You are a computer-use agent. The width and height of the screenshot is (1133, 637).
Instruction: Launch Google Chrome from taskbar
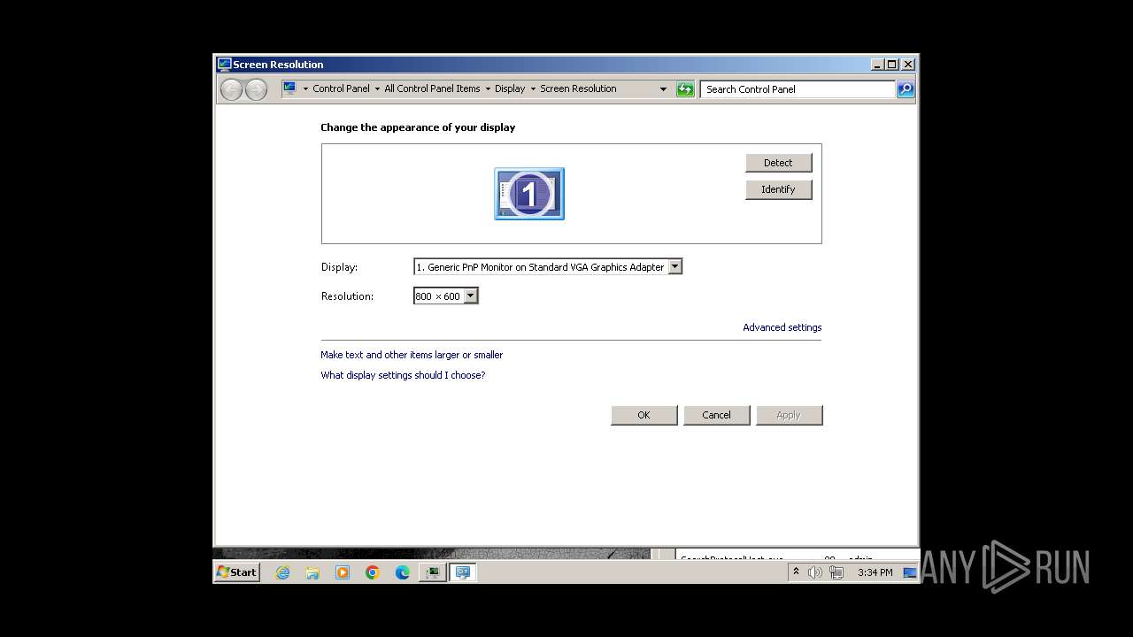click(x=373, y=572)
